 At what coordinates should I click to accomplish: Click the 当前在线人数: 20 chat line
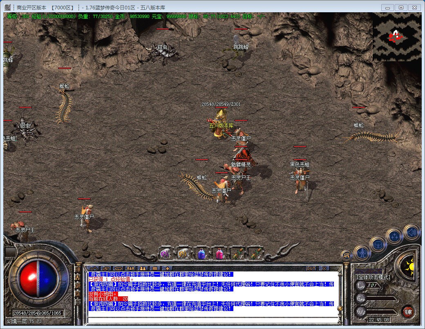click(108, 299)
